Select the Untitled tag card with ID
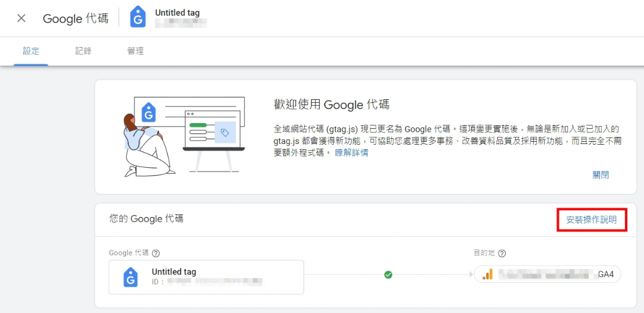Image resolution: width=644 pixels, height=313 pixels. (206, 277)
